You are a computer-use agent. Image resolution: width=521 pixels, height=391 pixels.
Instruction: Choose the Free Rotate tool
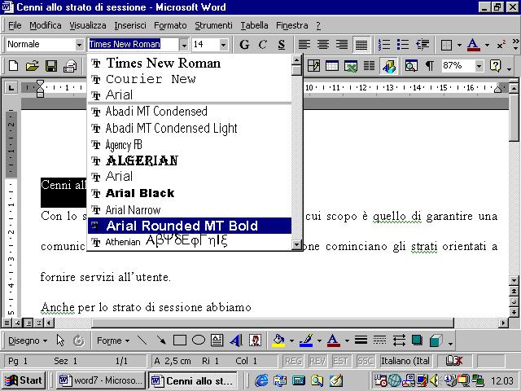(x=79, y=340)
